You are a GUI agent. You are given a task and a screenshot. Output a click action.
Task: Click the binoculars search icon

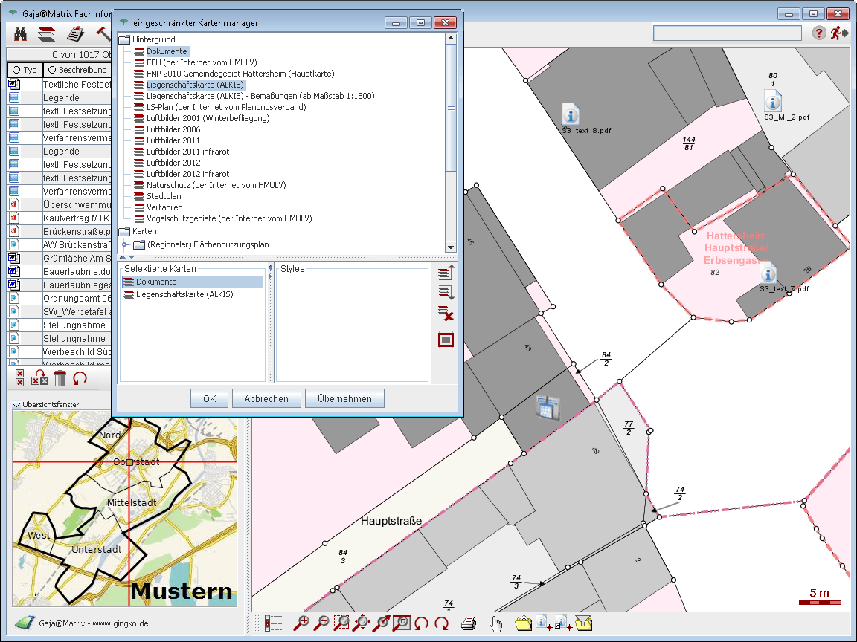(x=20, y=33)
